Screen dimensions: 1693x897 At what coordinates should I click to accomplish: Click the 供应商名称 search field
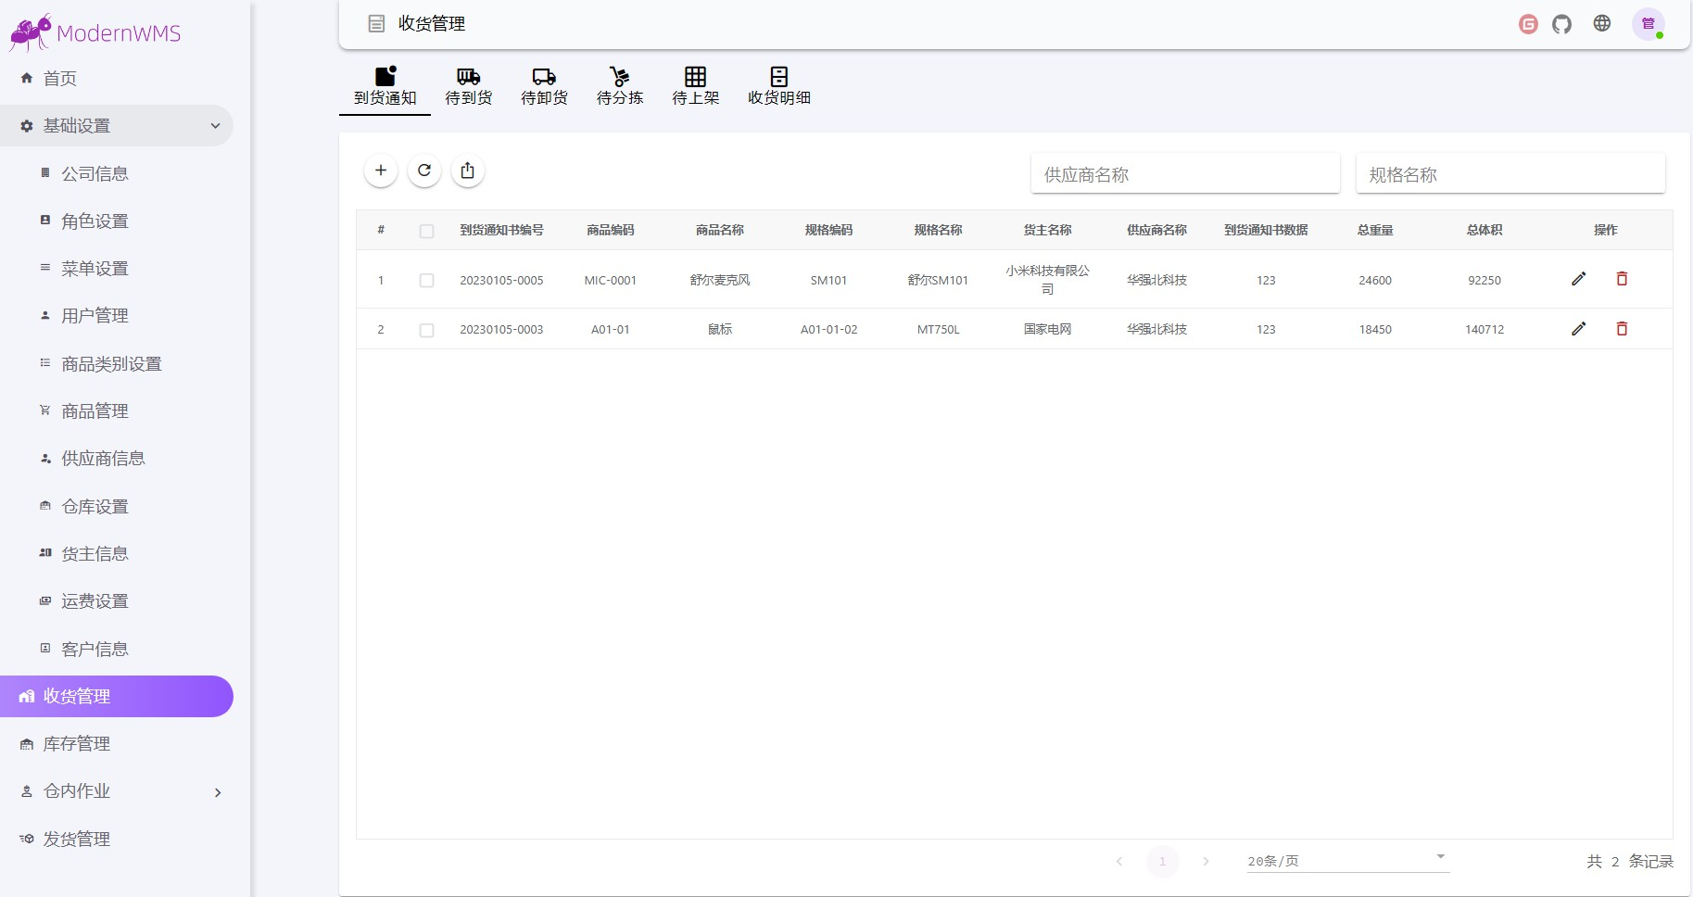[x=1185, y=173]
